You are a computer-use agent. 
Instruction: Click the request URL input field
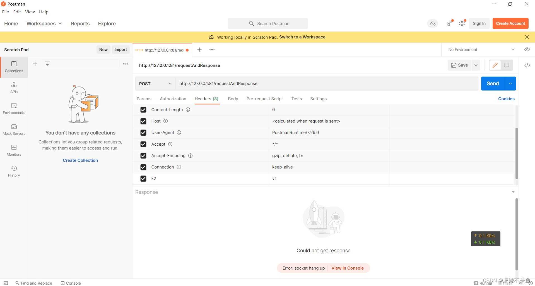326,84
